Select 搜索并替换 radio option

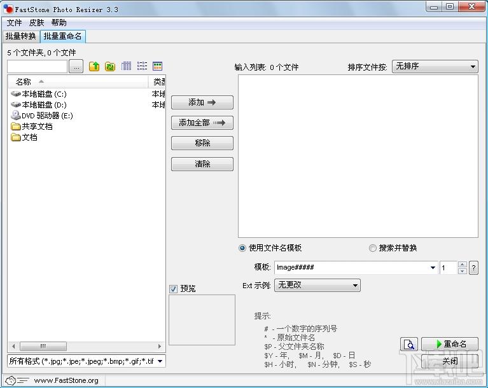[373, 248]
